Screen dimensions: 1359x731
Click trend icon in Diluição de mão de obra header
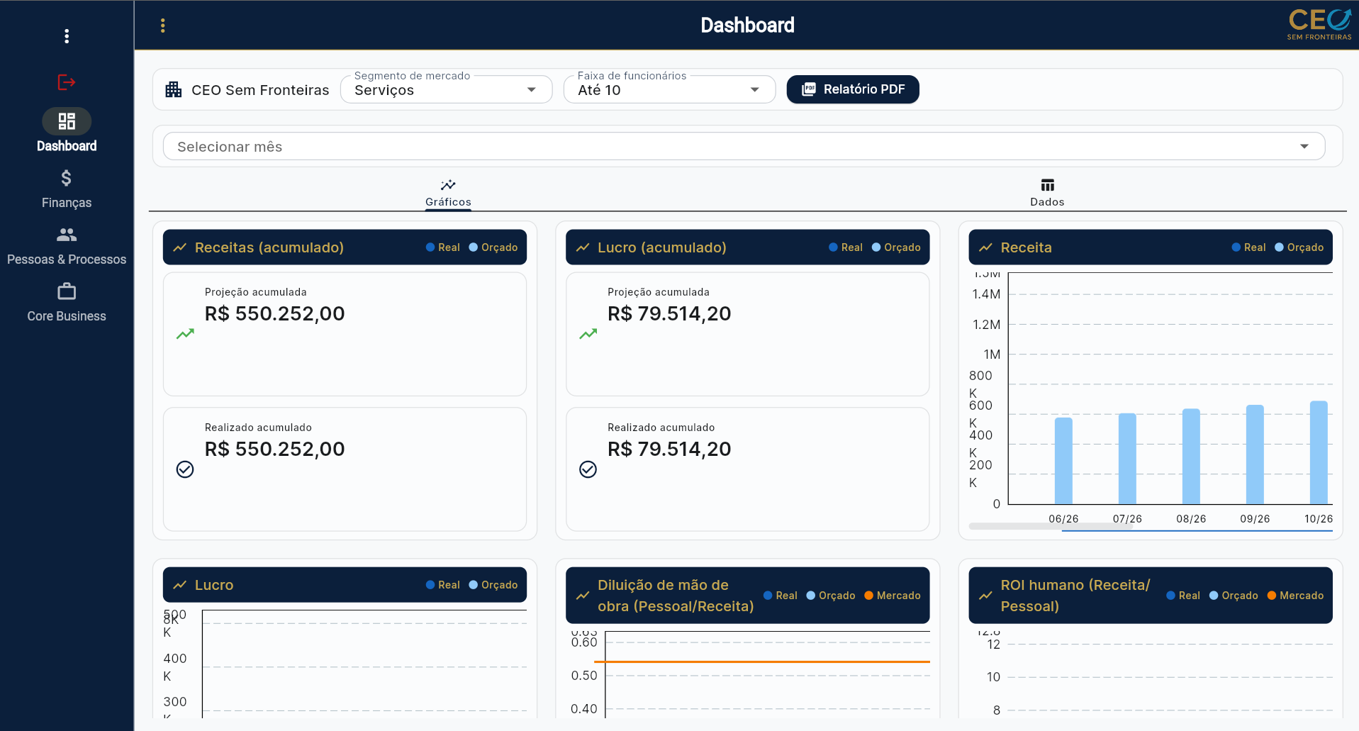pyautogui.click(x=583, y=596)
